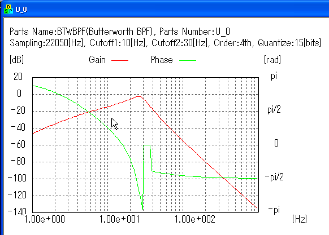Click the peak of the red gain curve

pos(138,97)
